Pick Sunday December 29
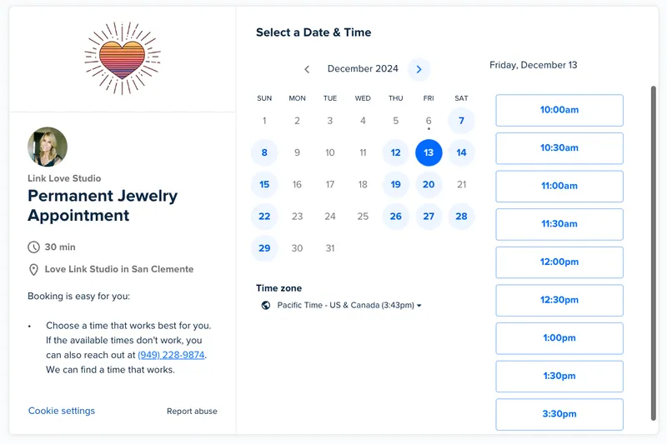Image resolution: width=667 pixels, height=444 pixels. pos(264,248)
